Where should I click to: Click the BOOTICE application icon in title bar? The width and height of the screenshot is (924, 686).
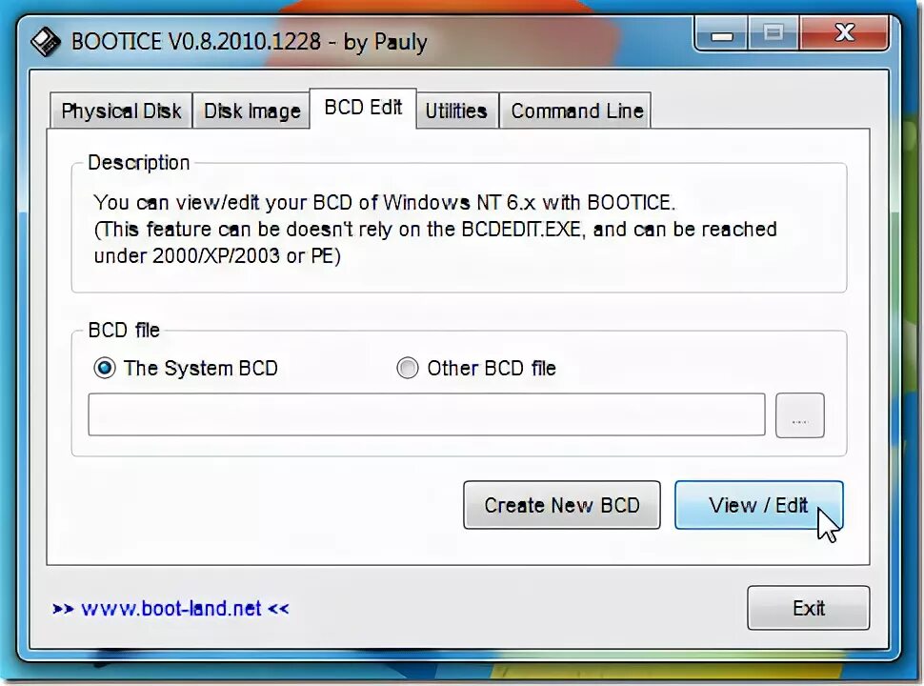tap(46, 42)
